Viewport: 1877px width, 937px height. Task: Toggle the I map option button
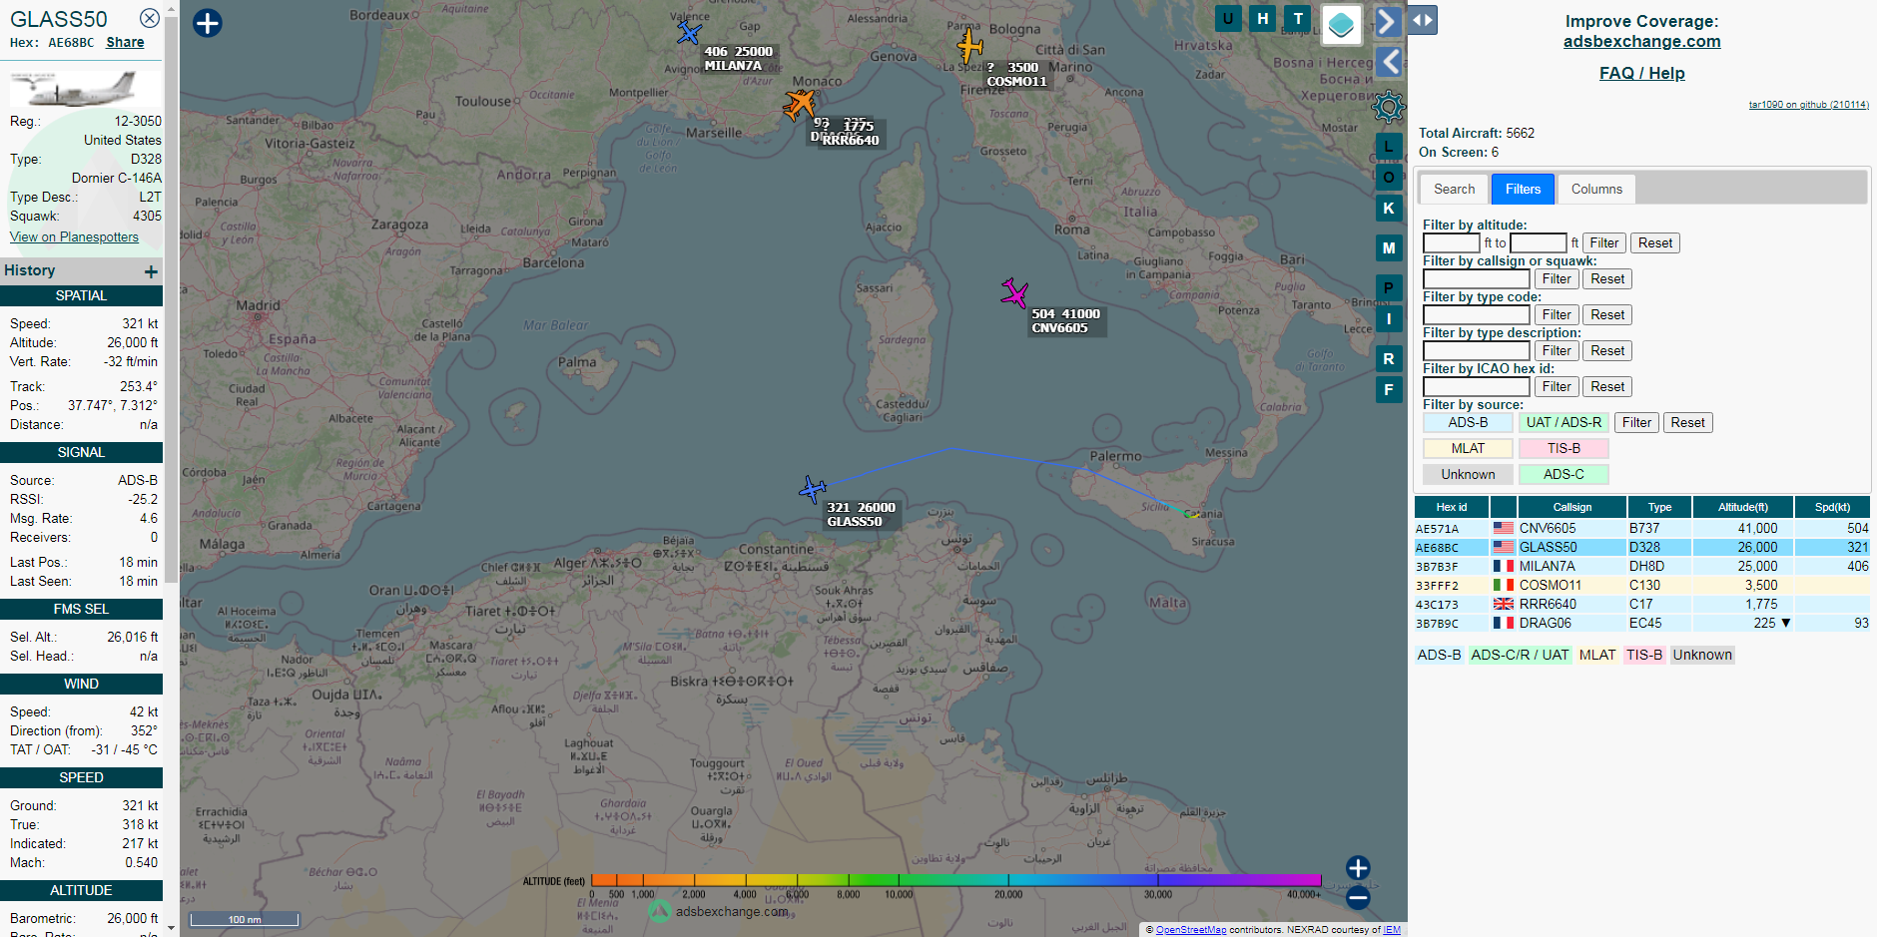click(1389, 319)
